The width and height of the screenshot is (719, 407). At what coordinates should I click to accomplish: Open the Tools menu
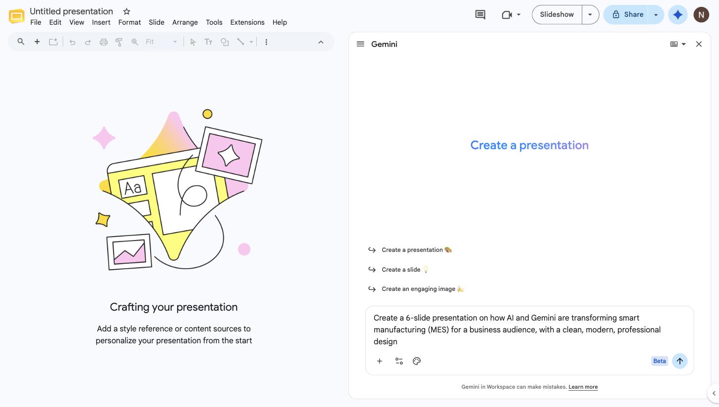pyautogui.click(x=214, y=22)
